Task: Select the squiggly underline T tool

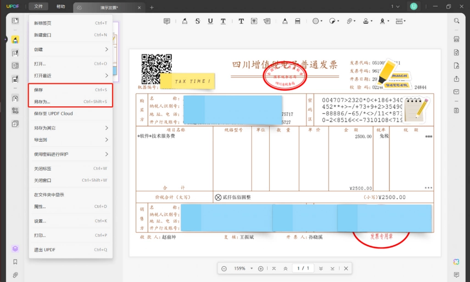Action: (223, 21)
